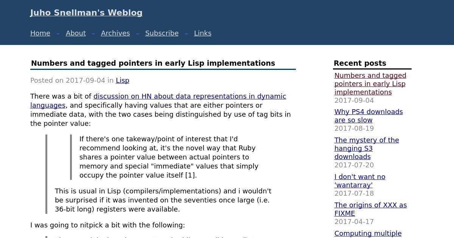
Task: Go to the Home page
Action: click(40, 33)
